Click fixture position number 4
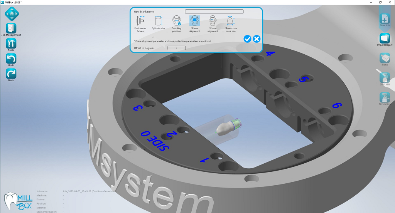 270,53
